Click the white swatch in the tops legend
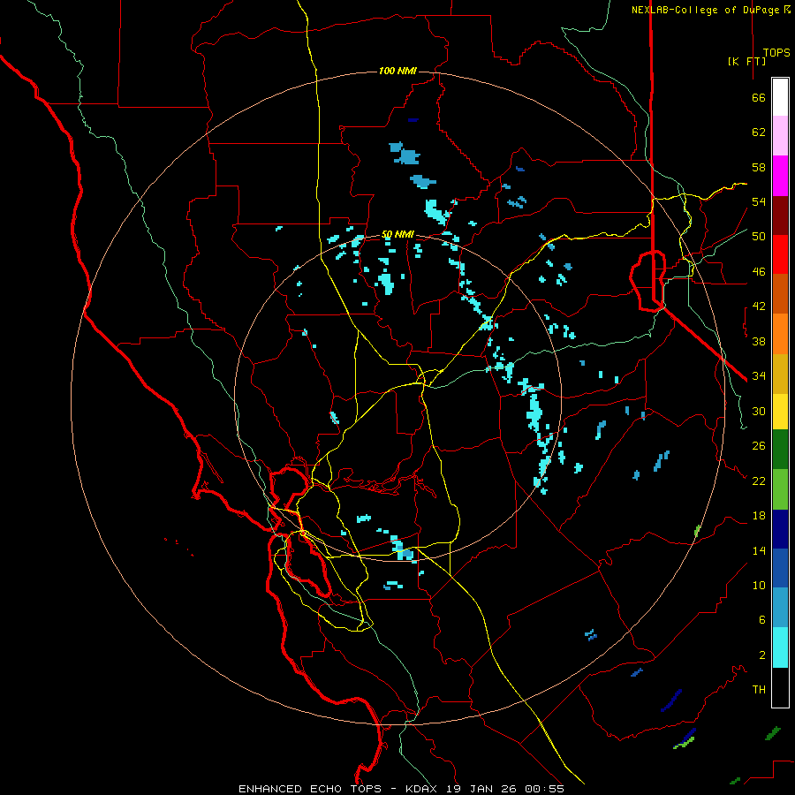This screenshot has width=795, height=795. tap(780, 97)
